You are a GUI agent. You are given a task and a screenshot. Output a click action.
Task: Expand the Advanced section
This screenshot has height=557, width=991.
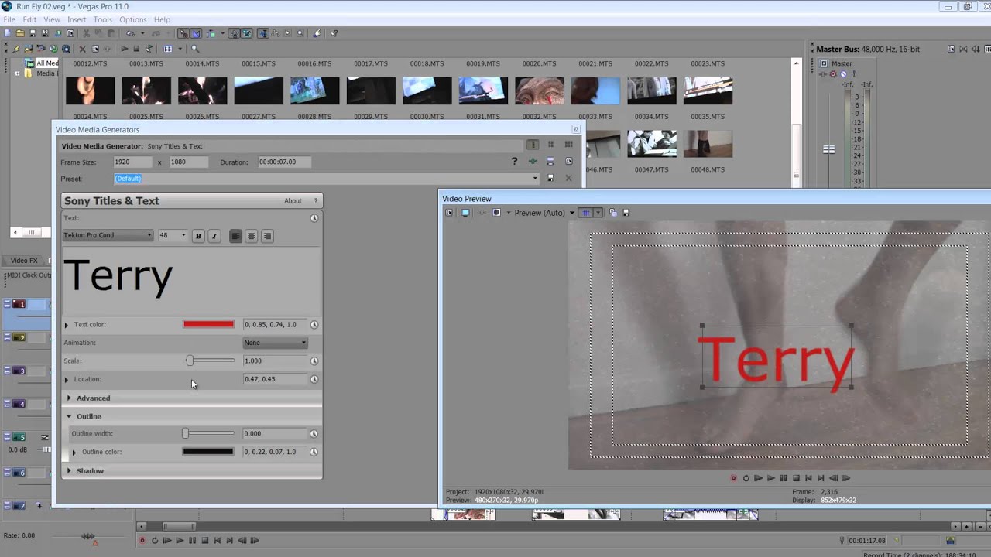(69, 398)
